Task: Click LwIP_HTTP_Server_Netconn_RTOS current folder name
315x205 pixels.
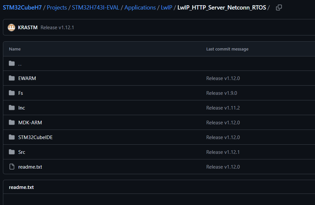Action: pyautogui.click(x=222, y=8)
